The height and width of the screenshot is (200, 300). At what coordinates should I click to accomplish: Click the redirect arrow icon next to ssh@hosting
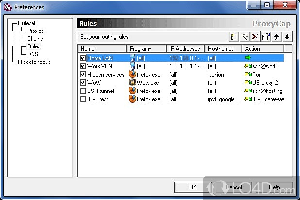click(x=248, y=91)
